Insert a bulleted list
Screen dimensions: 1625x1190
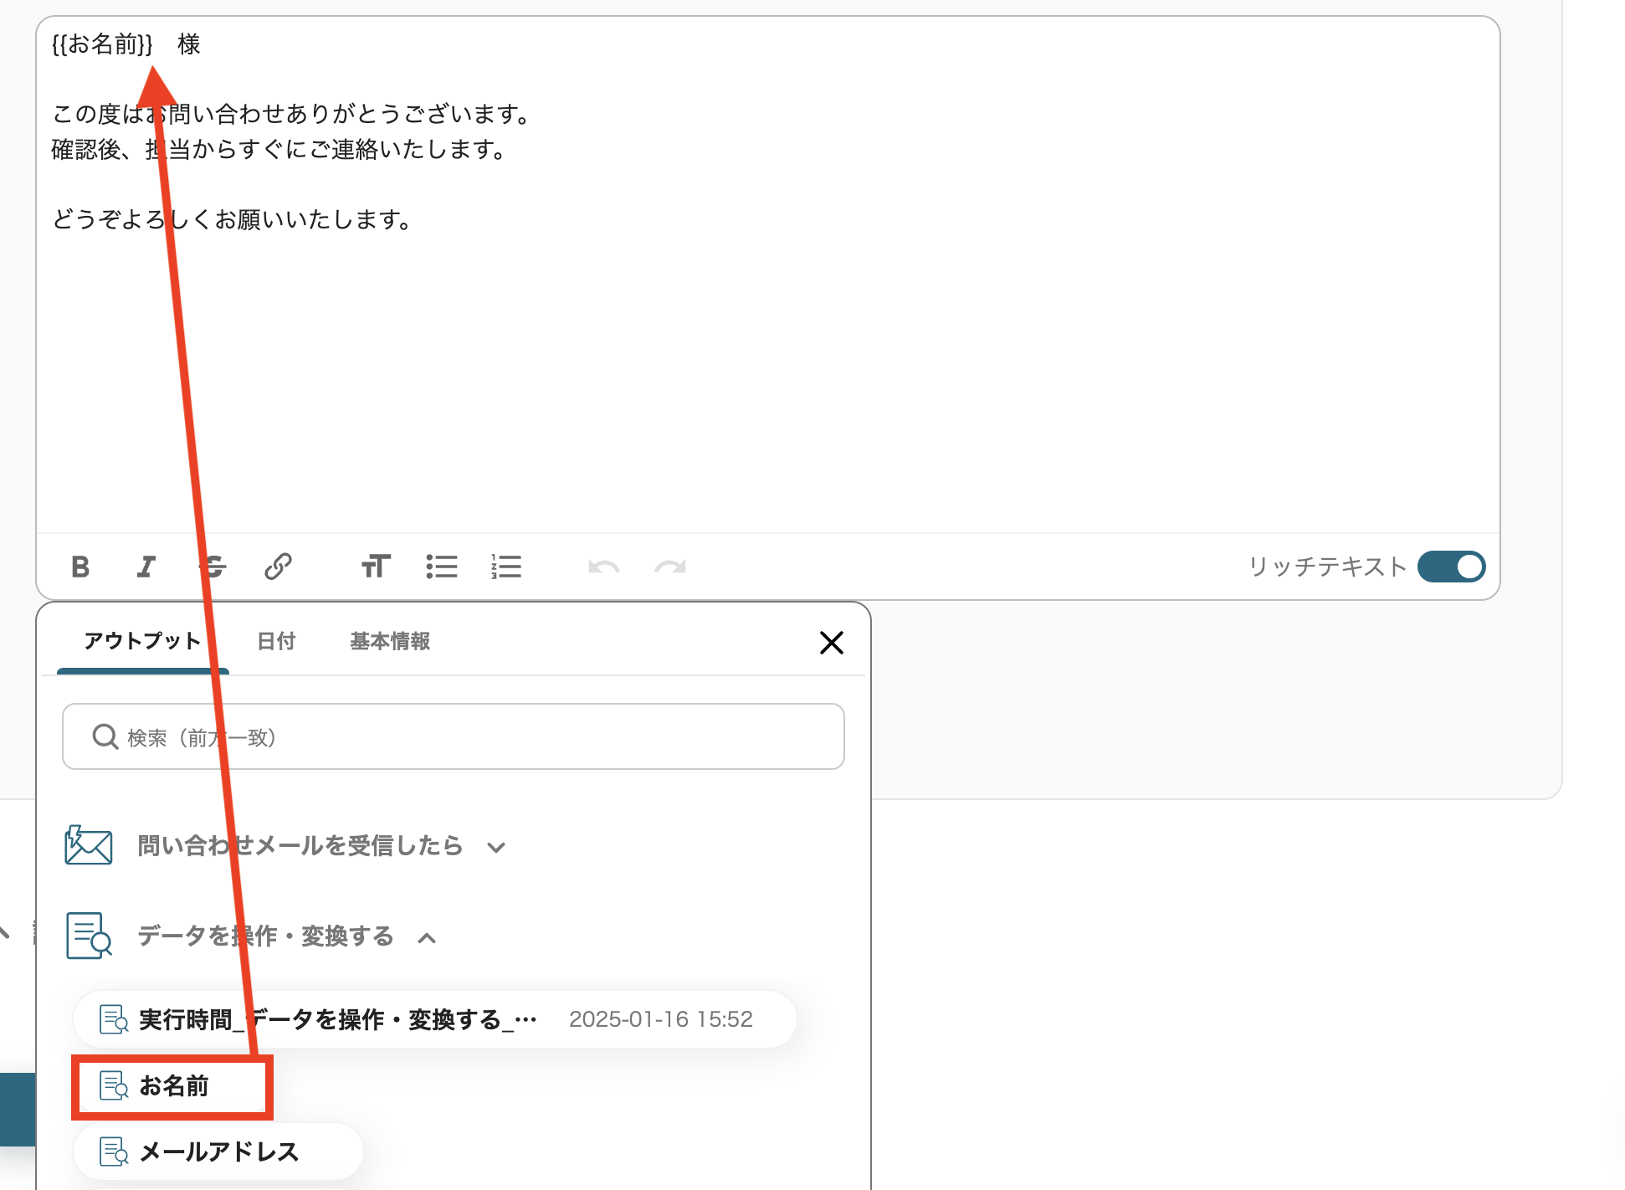(x=442, y=567)
